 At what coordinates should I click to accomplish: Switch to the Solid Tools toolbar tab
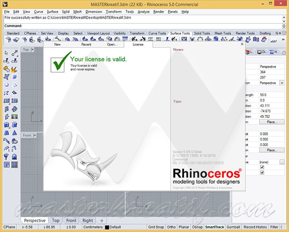pyautogui.click(x=202, y=33)
